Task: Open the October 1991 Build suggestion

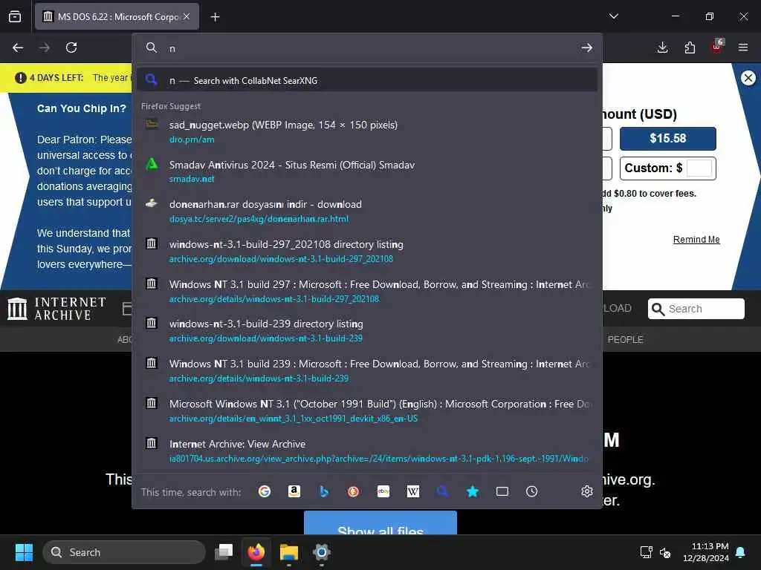Action: click(367, 411)
